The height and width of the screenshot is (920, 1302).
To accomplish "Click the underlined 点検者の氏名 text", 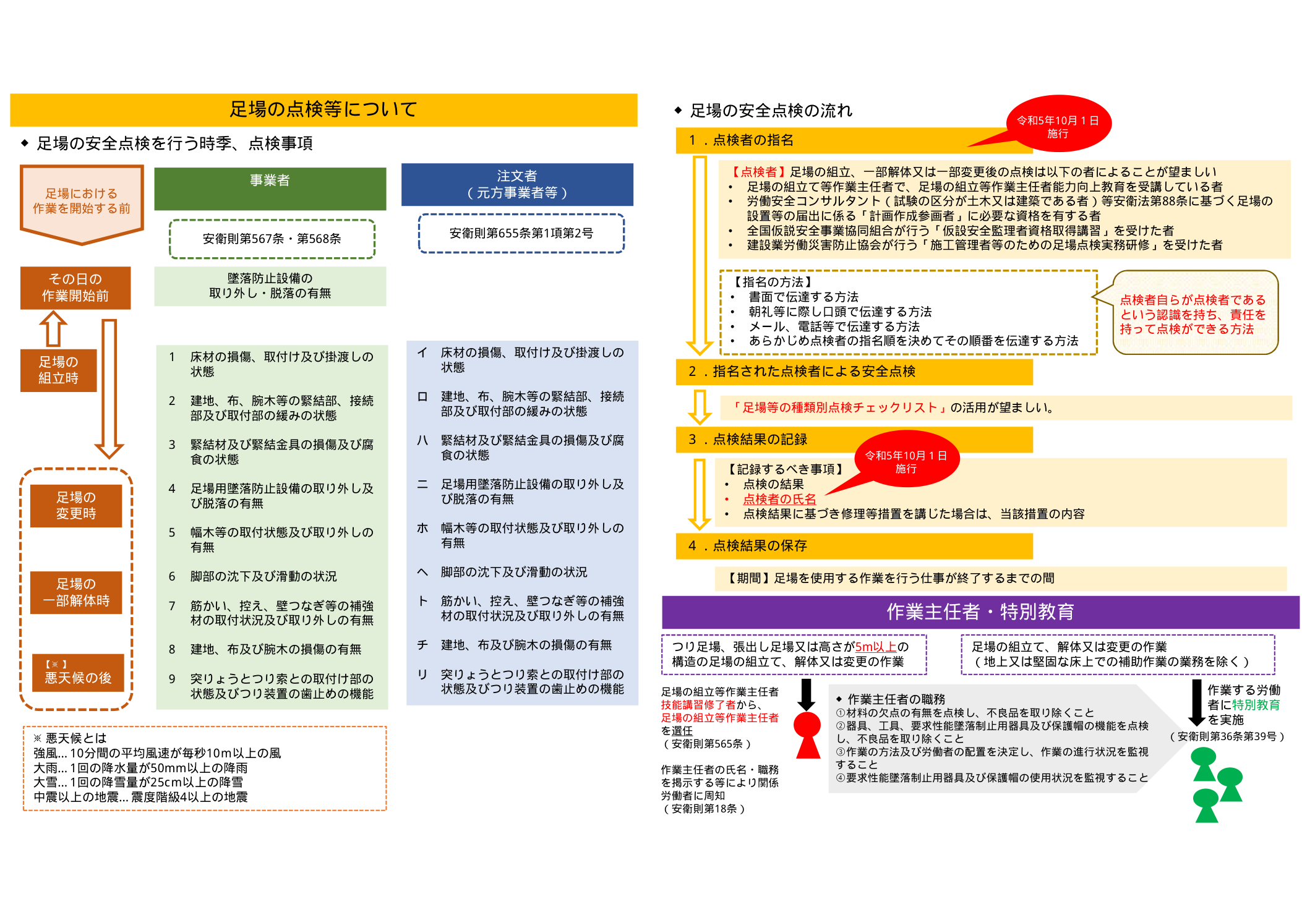I will pyautogui.click(x=779, y=499).
